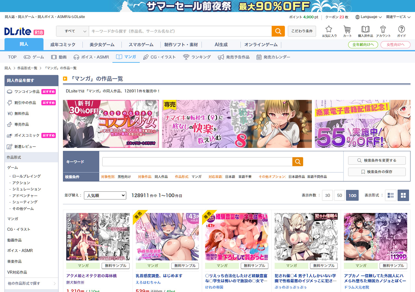Switch to list view display format
This screenshot has height=292, width=415.
point(390,195)
